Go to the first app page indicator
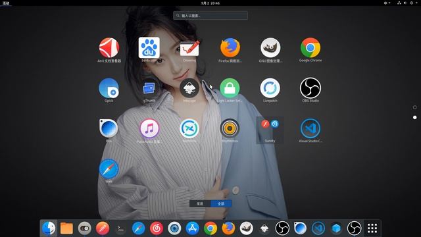The width and height of the screenshot is (421, 237). pos(415,107)
